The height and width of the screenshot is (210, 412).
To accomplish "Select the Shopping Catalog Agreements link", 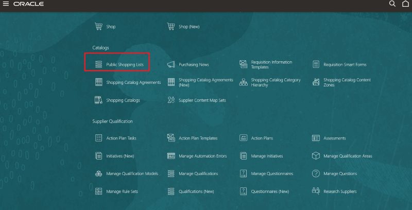I will coord(133,82).
